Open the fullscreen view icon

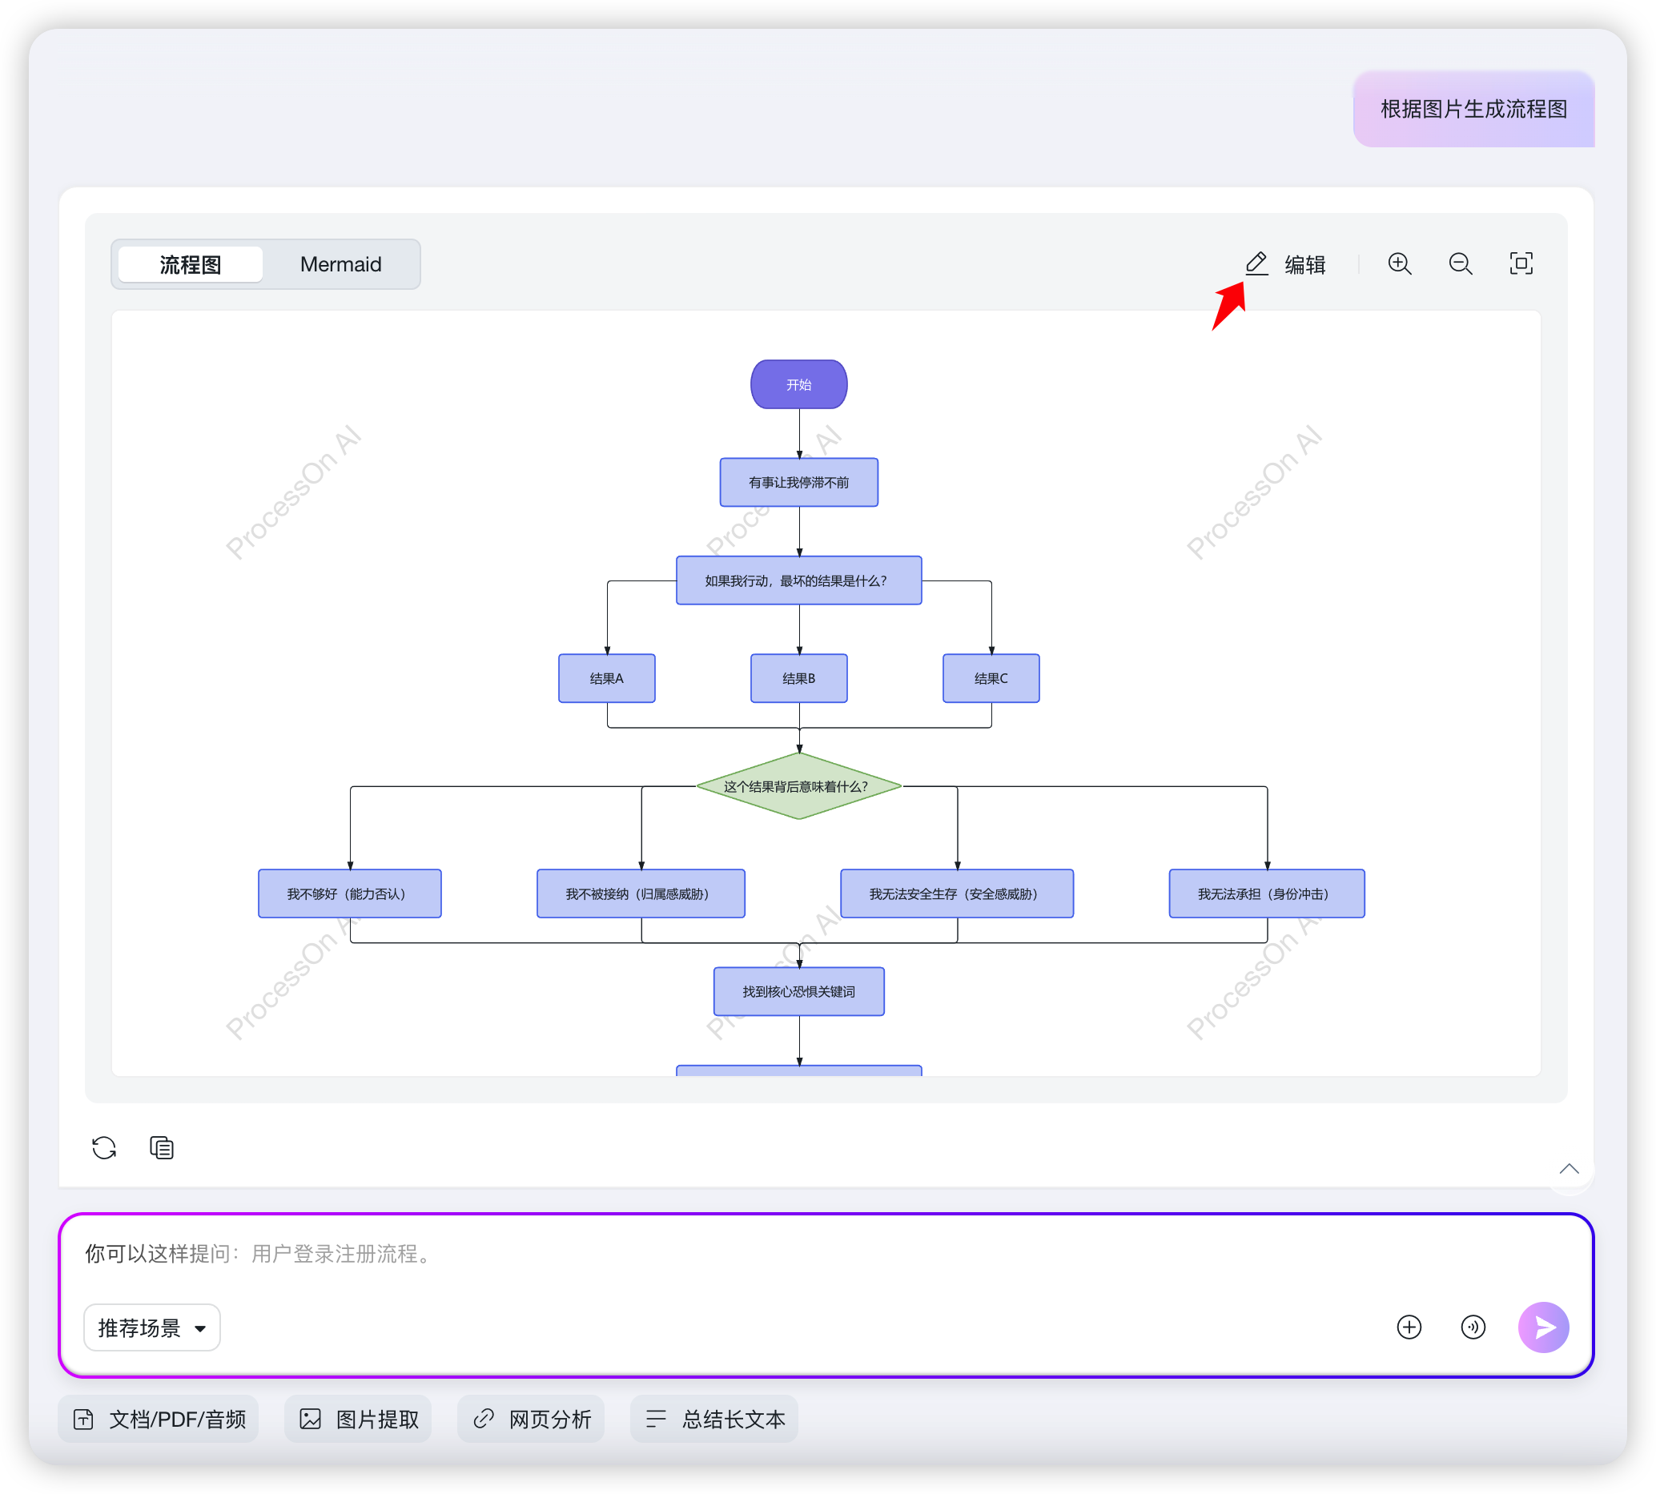(x=1521, y=263)
